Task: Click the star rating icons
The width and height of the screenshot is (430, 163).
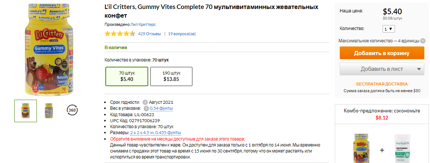Action: tap(120, 34)
